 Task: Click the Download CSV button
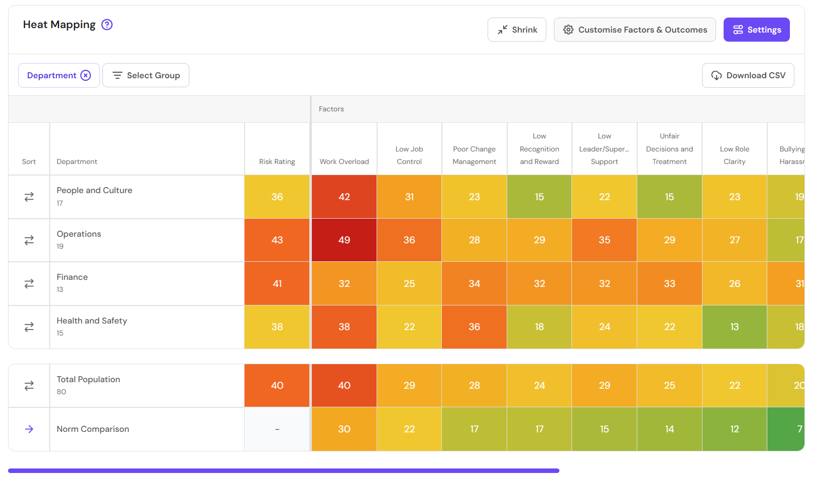pyautogui.click(x=748, y=75)
